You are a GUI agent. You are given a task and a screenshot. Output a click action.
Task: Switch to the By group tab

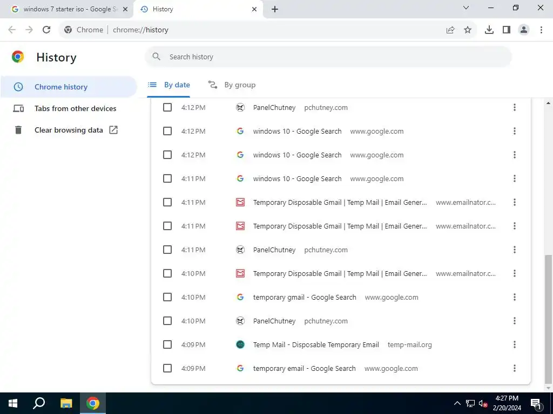tap(232, 85)
